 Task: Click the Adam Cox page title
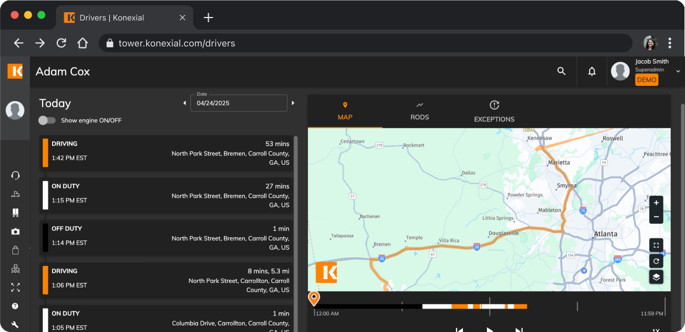(x=63, y=72)
